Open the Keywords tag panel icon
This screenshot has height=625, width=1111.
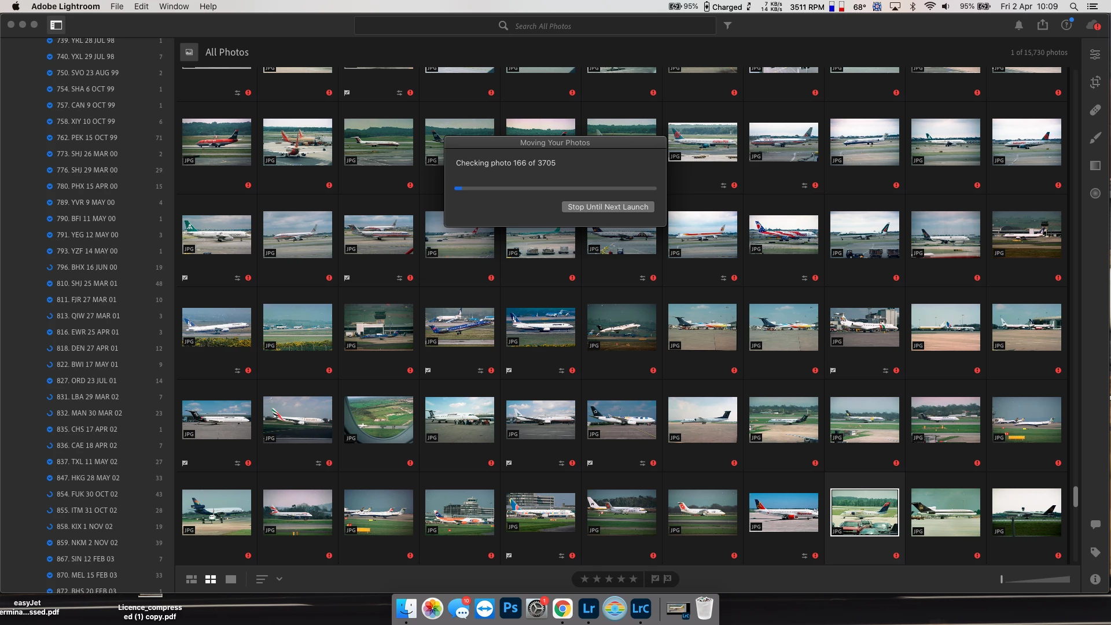(x=1095, y=552)
